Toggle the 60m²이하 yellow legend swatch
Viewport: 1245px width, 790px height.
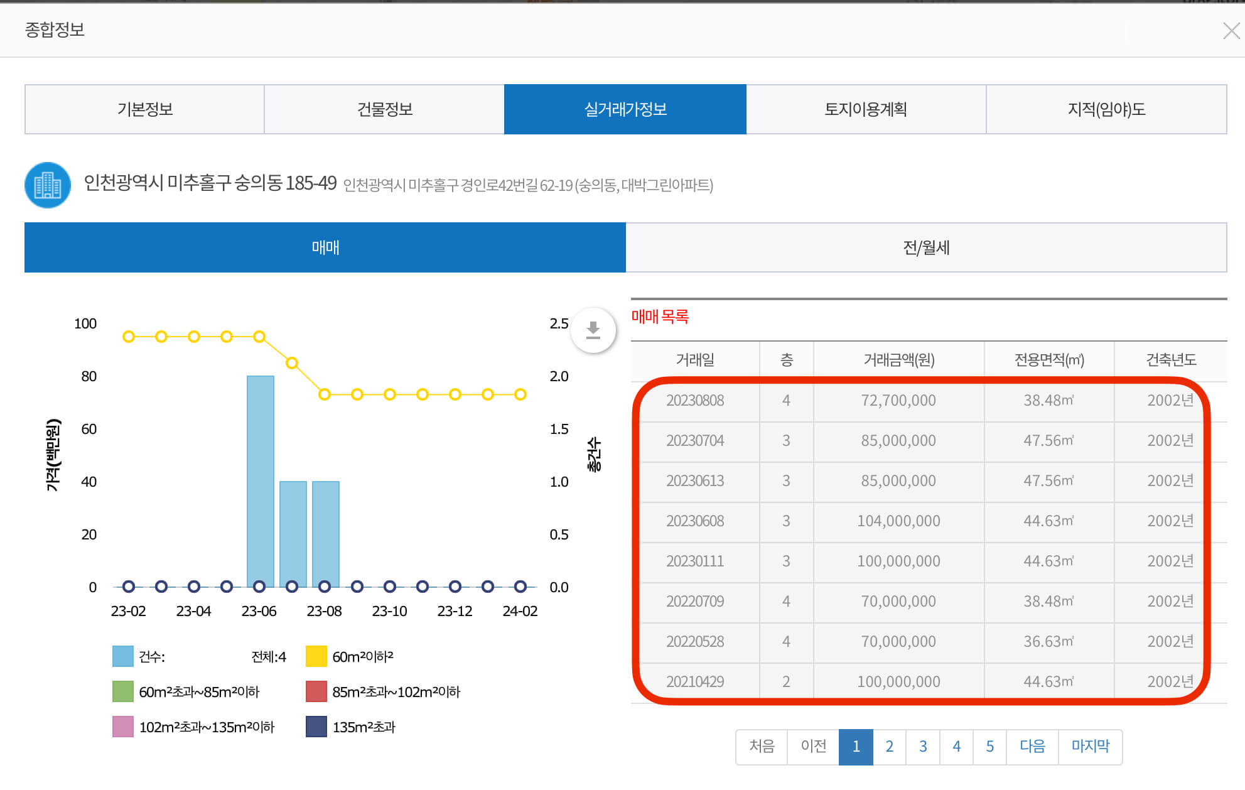coord(316,656)
